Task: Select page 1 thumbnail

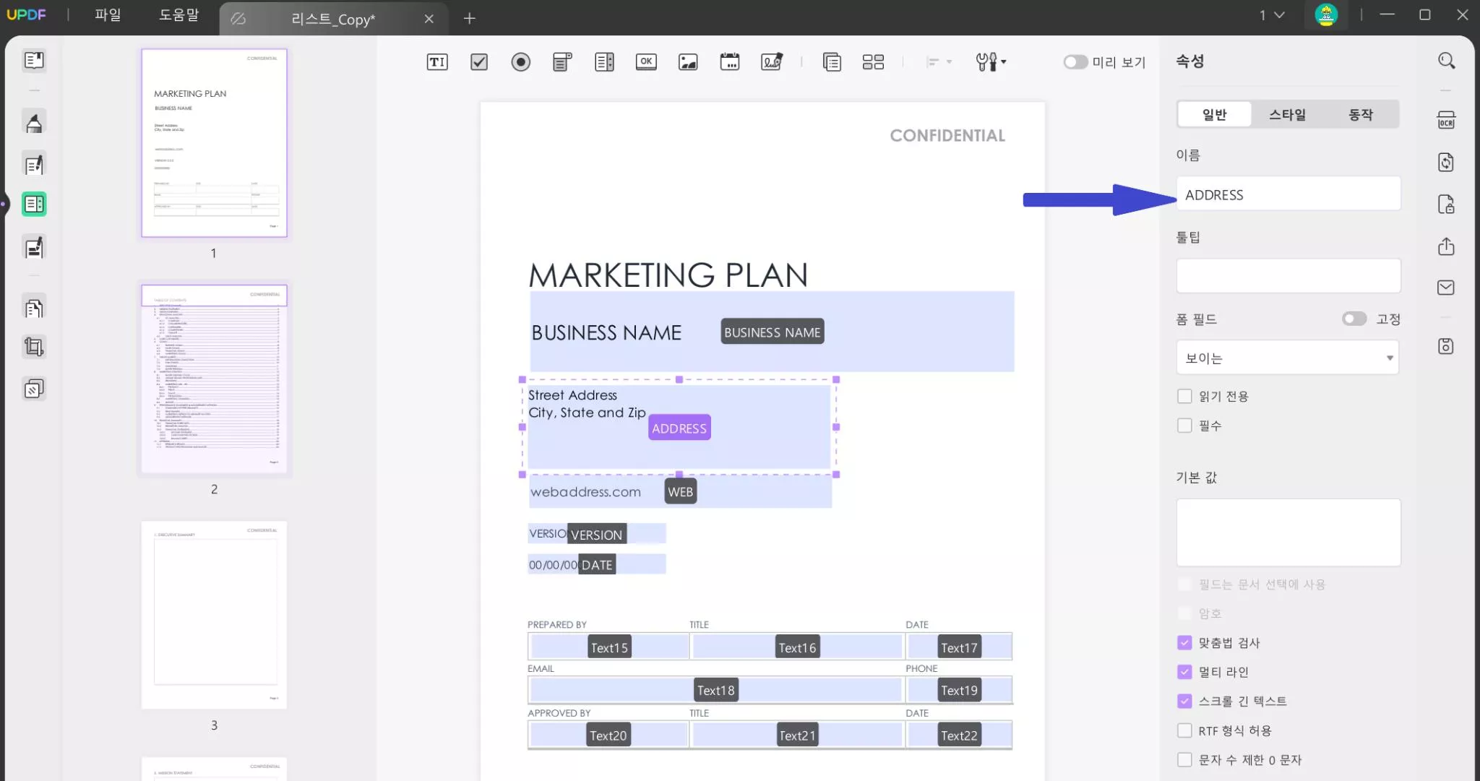Action: pyautogui.click(x=214, y=143)
